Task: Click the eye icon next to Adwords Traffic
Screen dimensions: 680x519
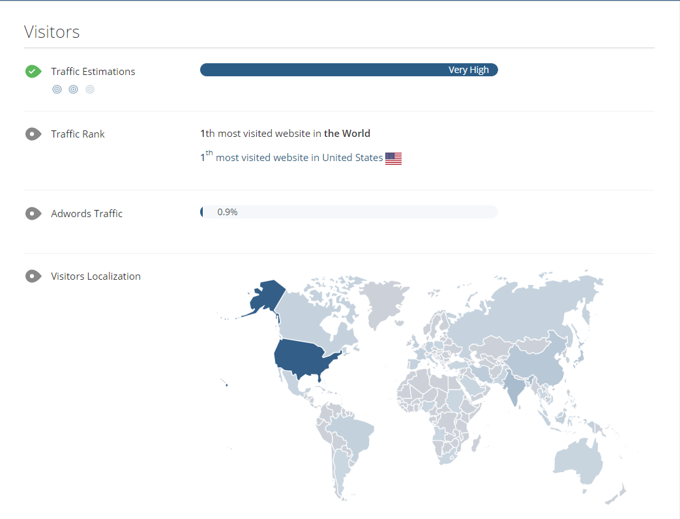Action: pos(33,214)
